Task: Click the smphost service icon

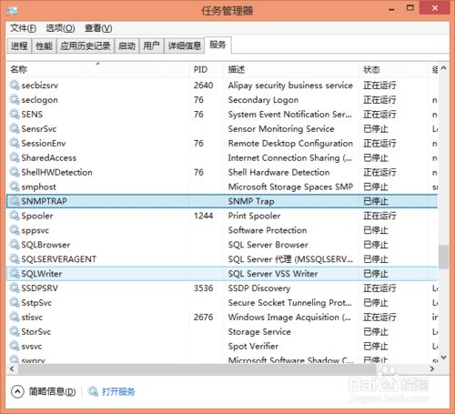Action: click(14, 187)
